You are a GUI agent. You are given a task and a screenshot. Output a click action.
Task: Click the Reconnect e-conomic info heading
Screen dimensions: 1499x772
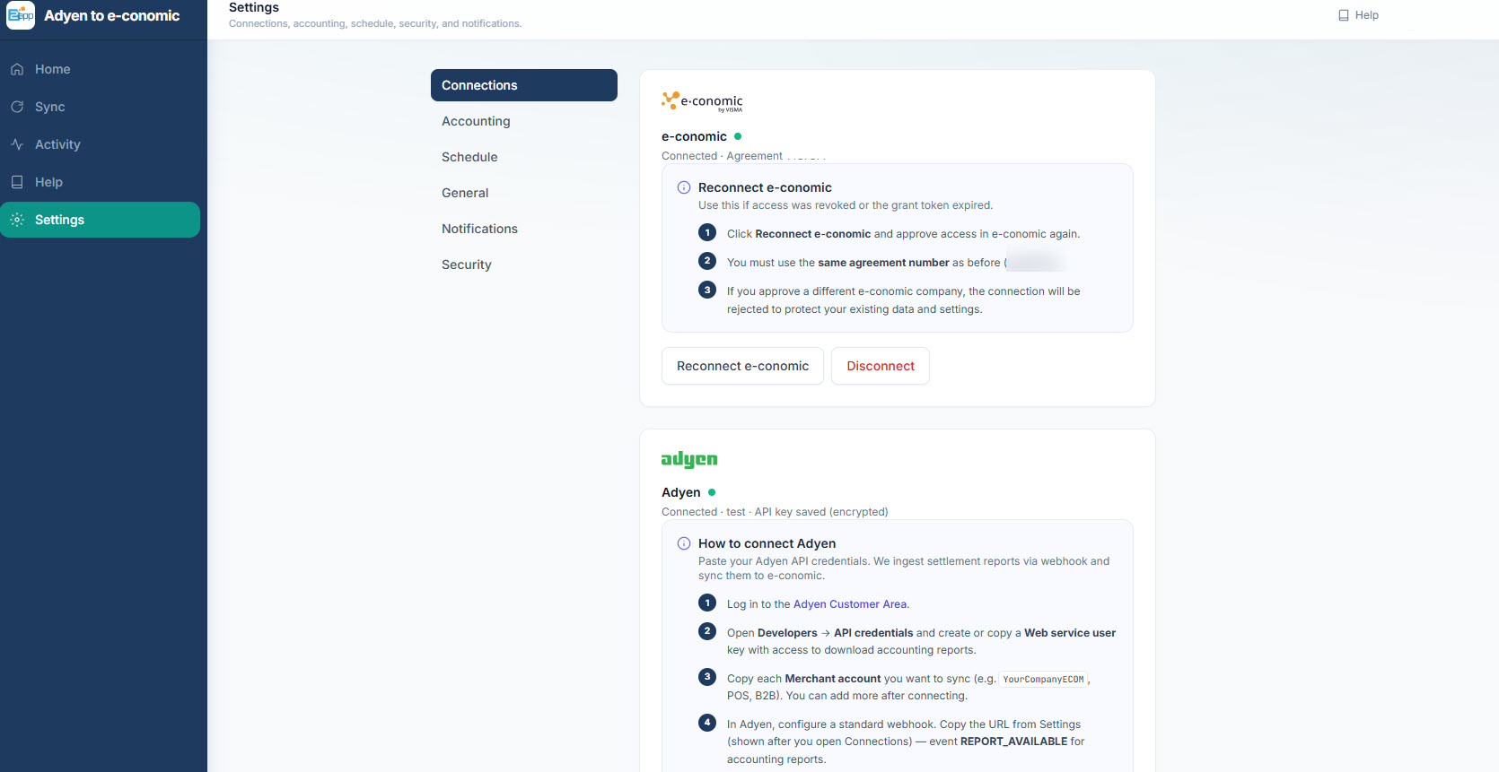tap(765, 187)
